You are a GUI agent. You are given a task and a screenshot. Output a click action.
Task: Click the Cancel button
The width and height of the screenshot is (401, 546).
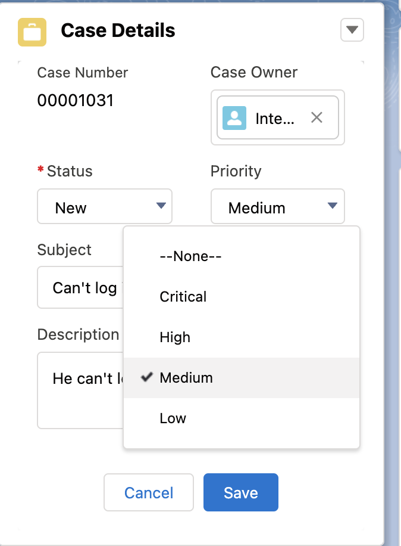click(148, 492)
